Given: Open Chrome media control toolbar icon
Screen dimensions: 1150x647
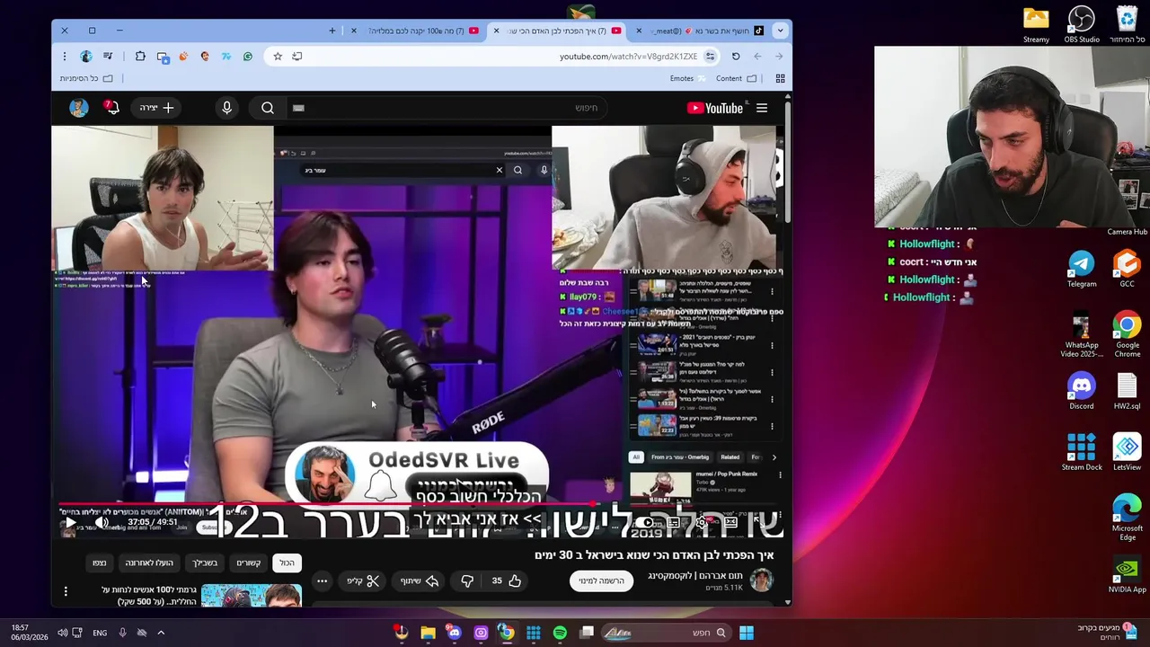Looking at the screenshot, I should pos(108,56).
